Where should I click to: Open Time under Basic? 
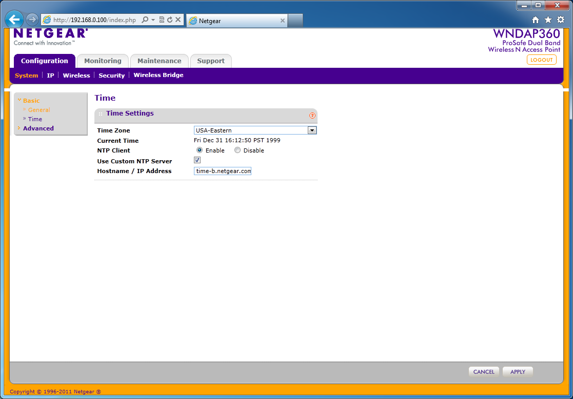point(35,119)
